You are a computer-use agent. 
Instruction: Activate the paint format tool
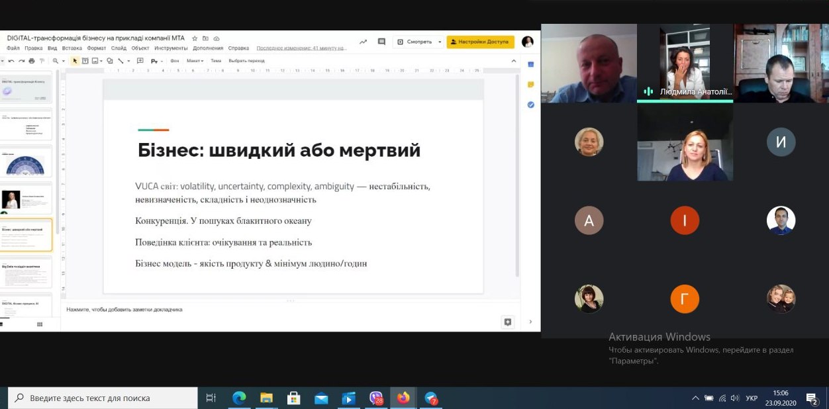(42, 61)
